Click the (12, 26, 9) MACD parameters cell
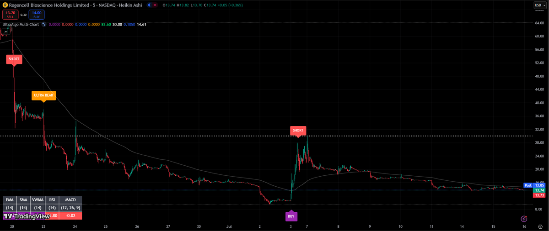Viewport: 549px width, 231px height. (x=70, y=208)
